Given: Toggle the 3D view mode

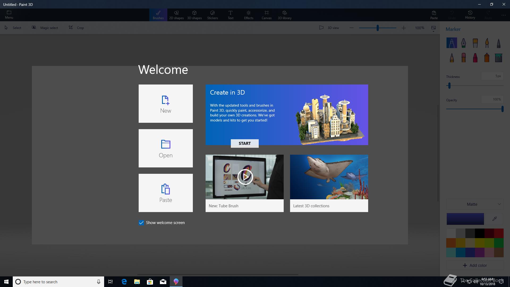Looking at the screenshot, I should coord(329,28).
